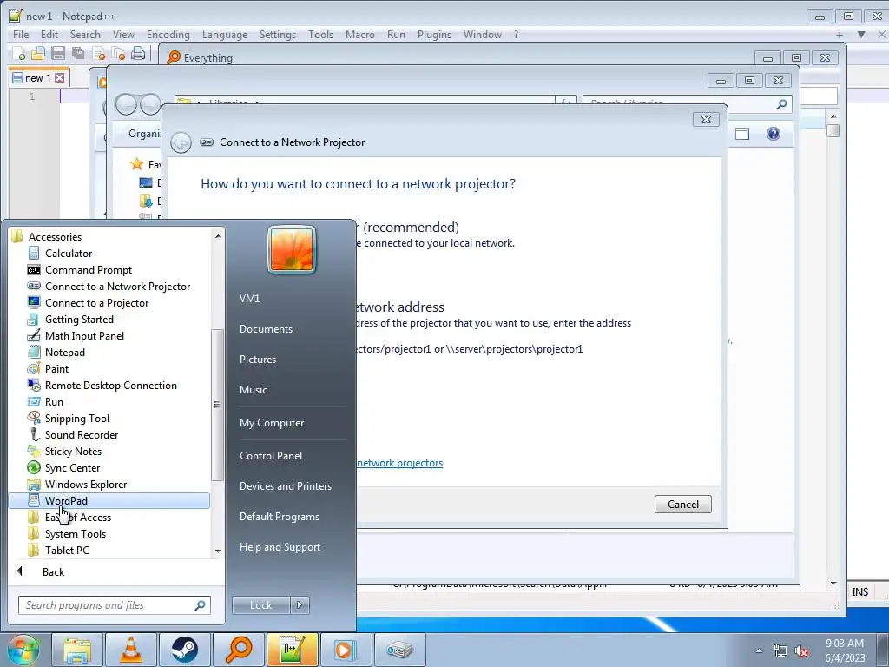Open the shutdown options arrow next to Lock

(x=300, y=605)
